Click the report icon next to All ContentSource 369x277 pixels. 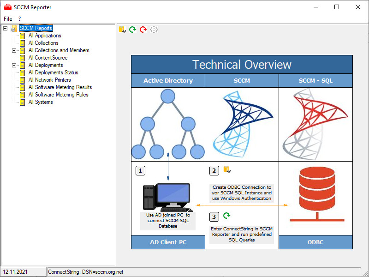[x=22, y=58]
